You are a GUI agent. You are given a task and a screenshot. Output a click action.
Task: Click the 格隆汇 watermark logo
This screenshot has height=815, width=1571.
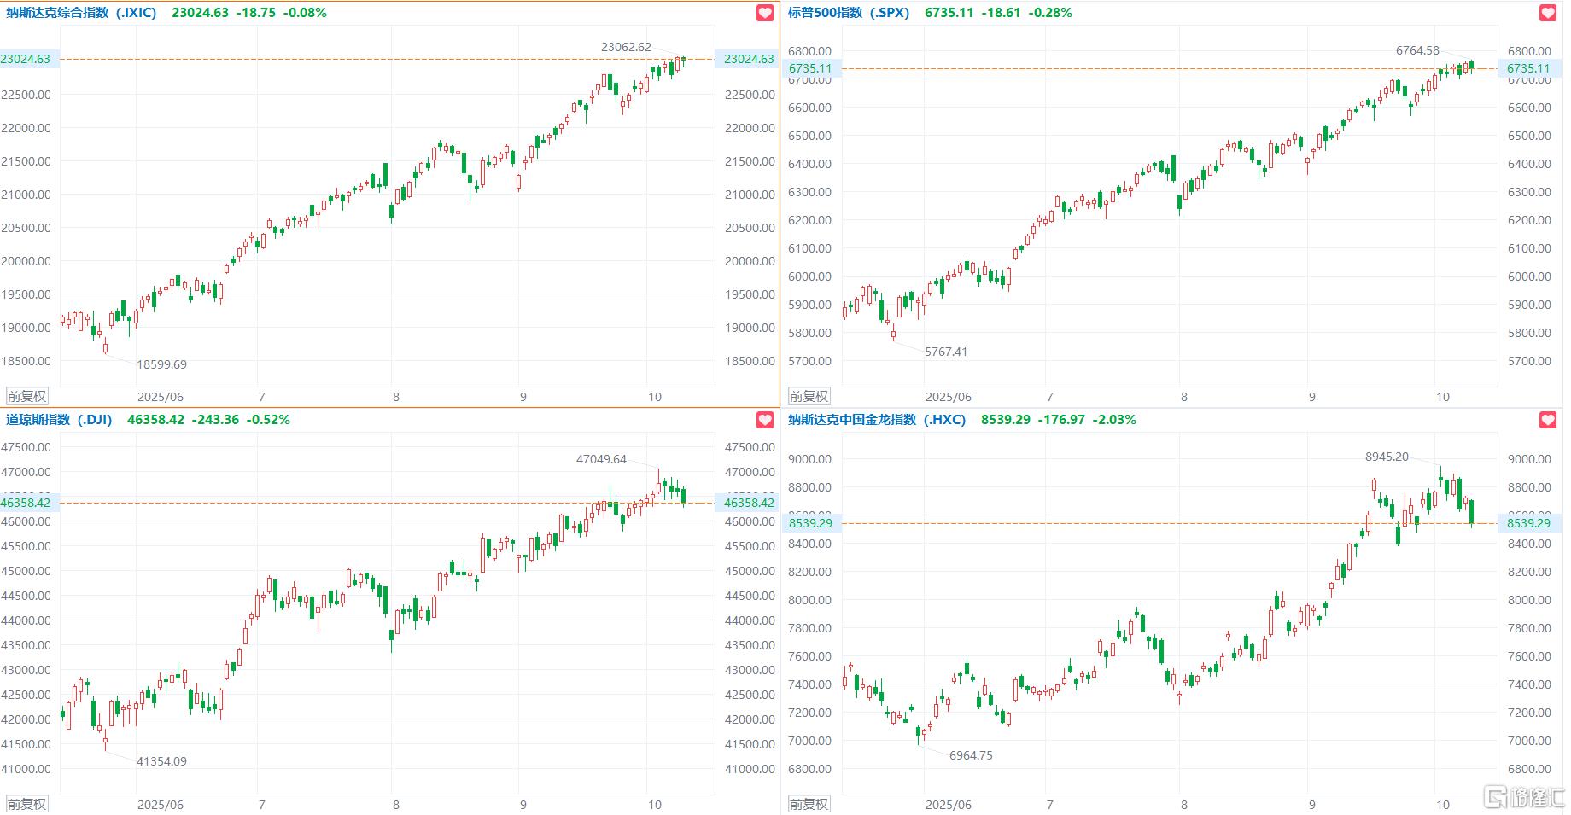[x=1523, y=797]
